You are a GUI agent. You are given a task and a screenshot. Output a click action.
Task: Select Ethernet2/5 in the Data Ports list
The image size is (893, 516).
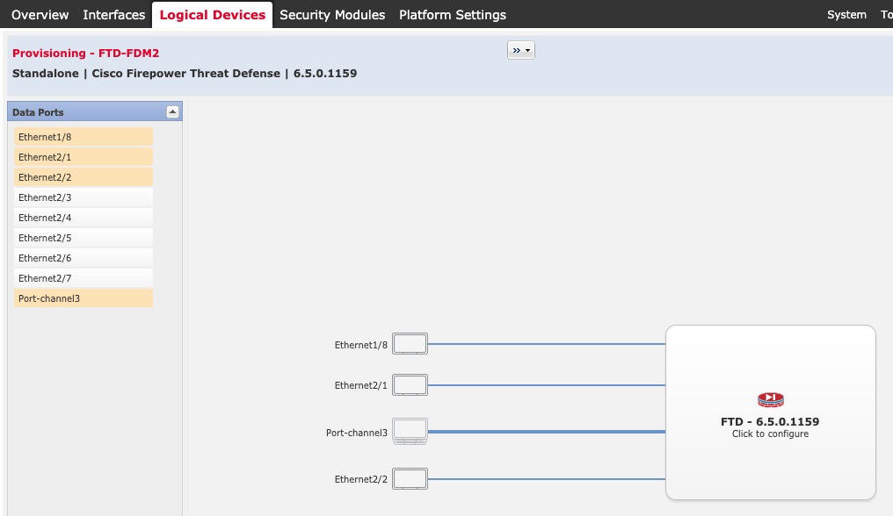[x=83, y=238]
